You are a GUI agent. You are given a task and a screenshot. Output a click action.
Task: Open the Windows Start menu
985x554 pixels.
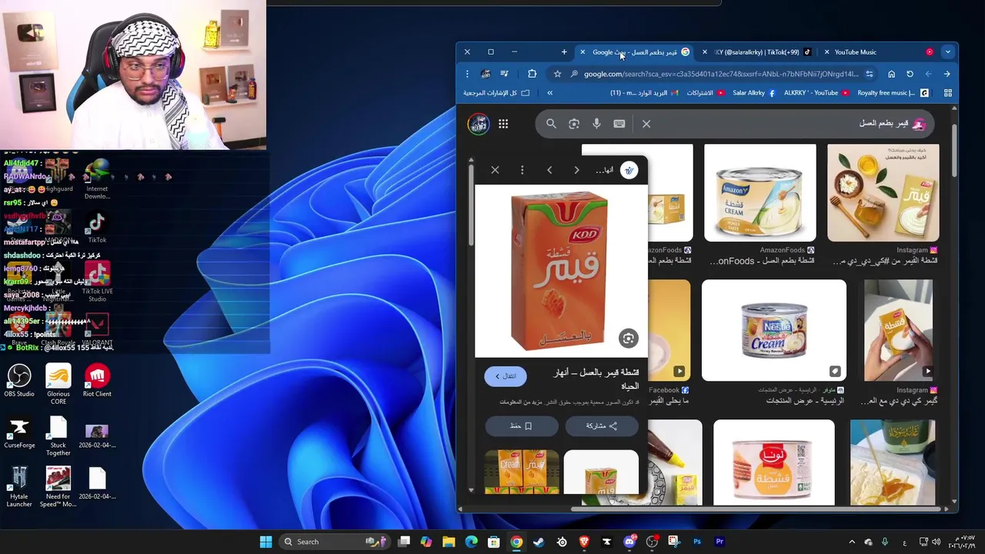[x=265, y=542]
